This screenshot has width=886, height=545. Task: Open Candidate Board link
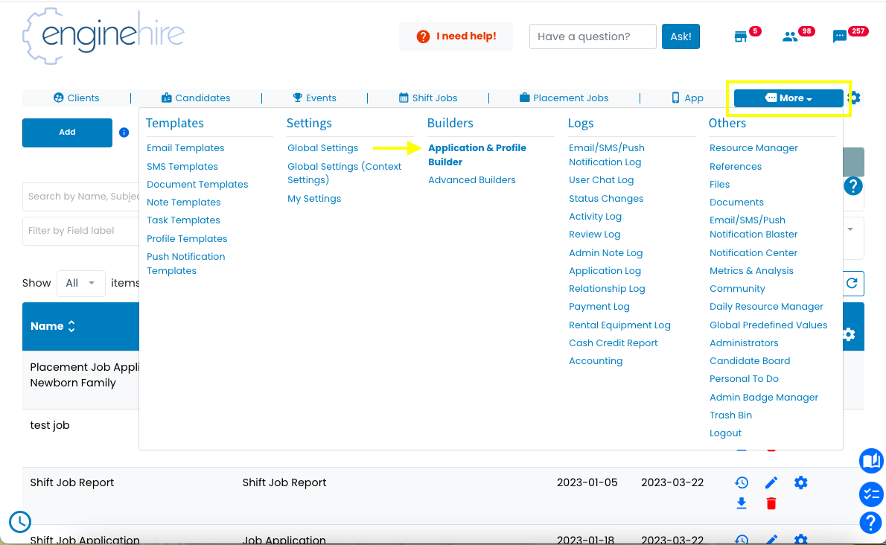[750, 361]
